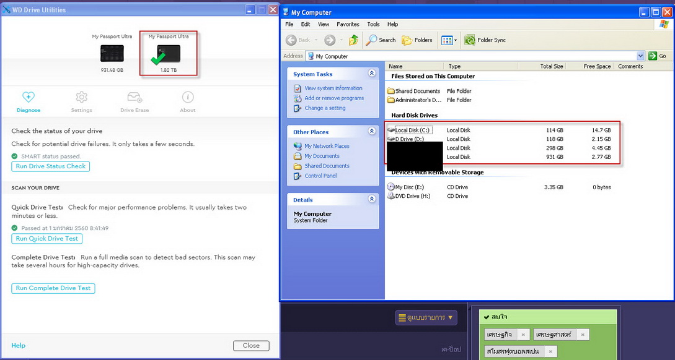Viewport: 675px width, 360px height.
Task: Launch Run Complete Drive Test
Action: 53,288
